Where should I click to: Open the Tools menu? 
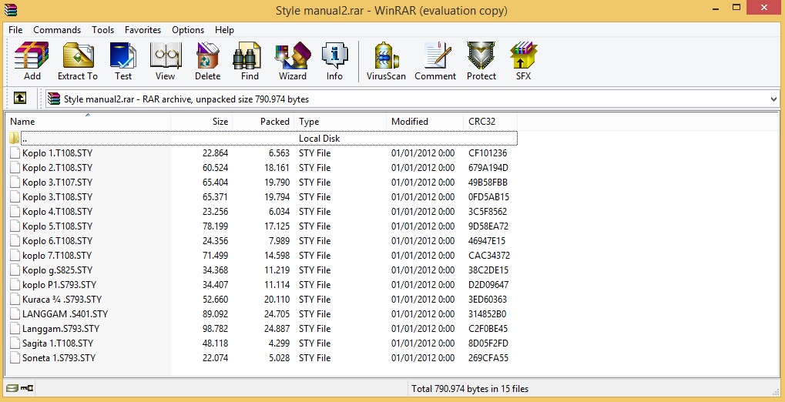coord(102,30)
